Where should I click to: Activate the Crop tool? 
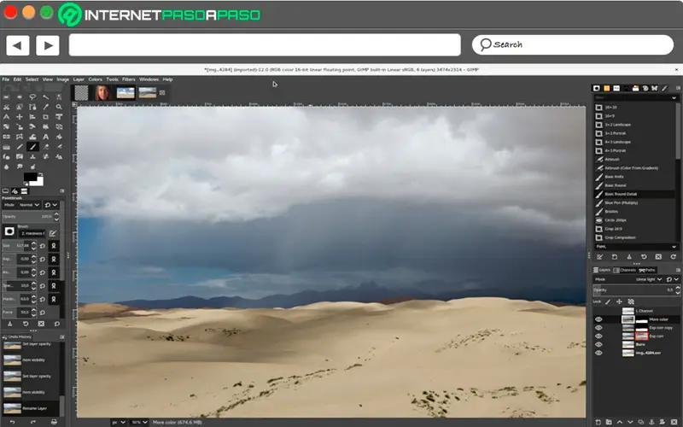coord(46,117)
